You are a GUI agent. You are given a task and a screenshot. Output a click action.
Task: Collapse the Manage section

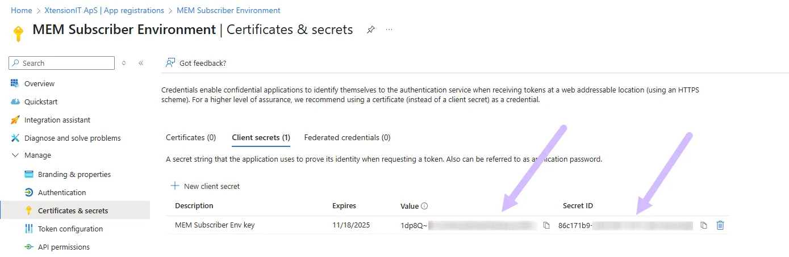[15, 155]
